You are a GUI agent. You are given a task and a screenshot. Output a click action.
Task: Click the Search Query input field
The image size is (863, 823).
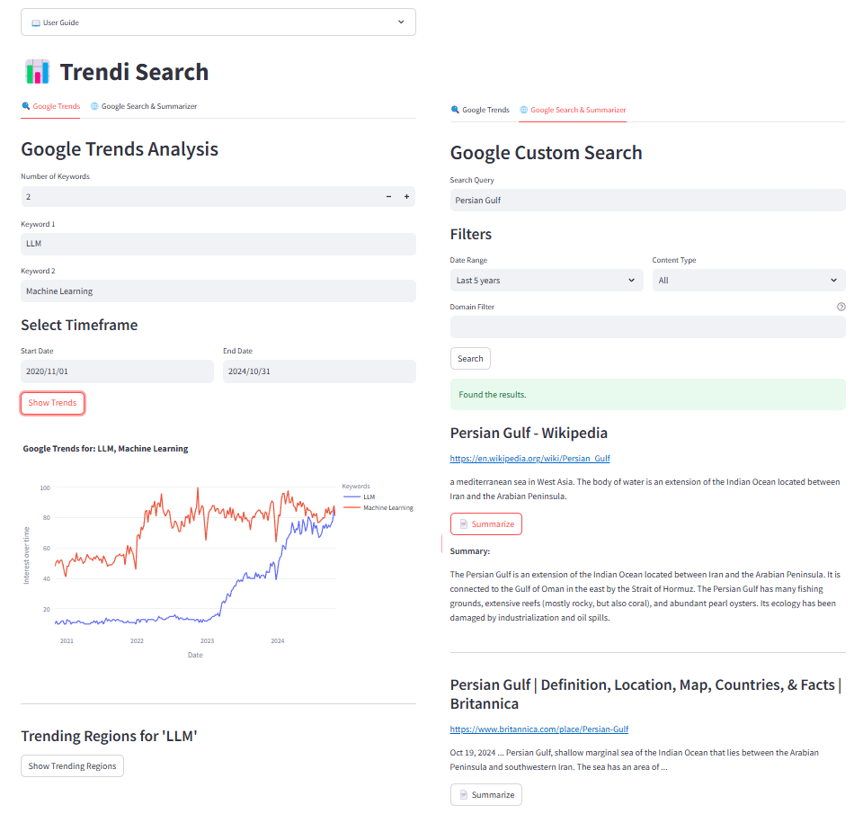tap(647, 200)
